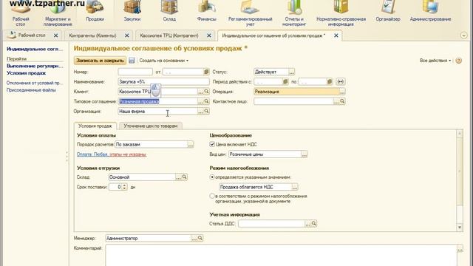Select 'определяется указанным значением' radio button
This screenshot has height=266, width=473.
point(212,177)
